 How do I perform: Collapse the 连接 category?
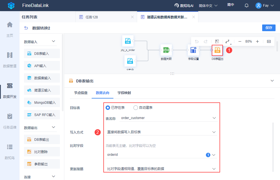point(53,177)
